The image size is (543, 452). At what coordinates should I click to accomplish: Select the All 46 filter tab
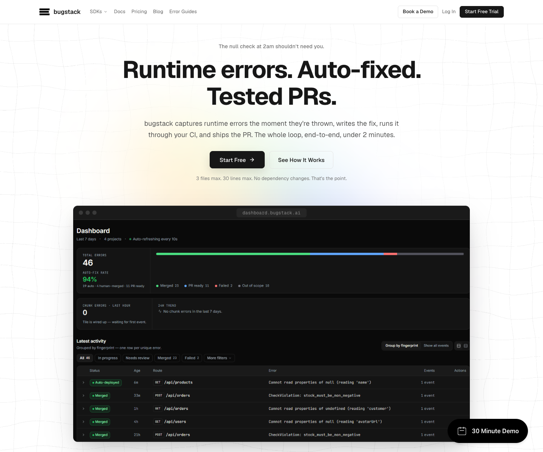click(x=85, y=358)
